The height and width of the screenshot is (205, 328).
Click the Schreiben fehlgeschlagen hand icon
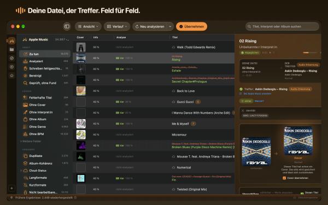point(25,68)
